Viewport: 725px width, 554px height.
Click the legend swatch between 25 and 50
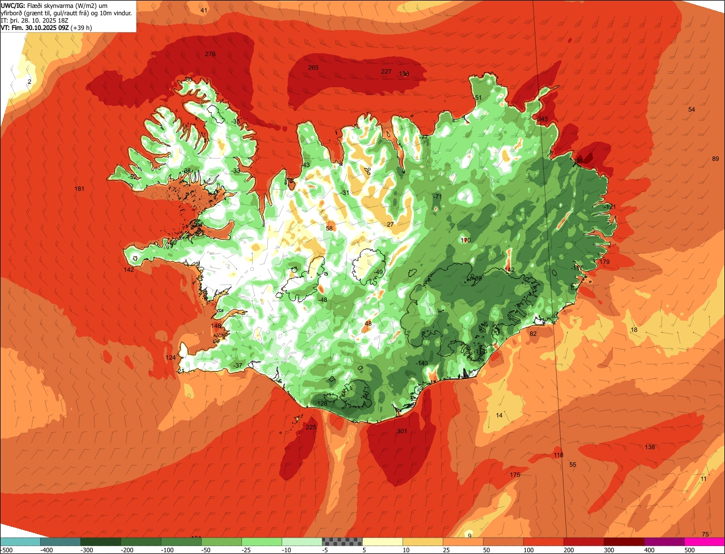pyautogui.click(x=463, y=542)
